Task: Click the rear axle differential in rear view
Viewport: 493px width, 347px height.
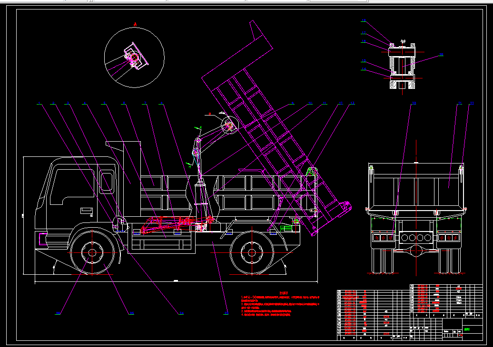Action: click(416, 251)
